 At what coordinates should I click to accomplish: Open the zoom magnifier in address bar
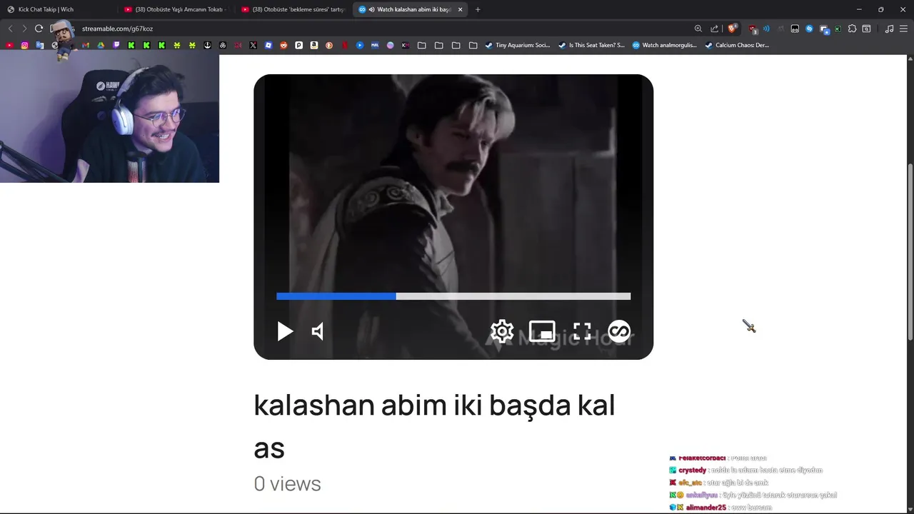tap(698, 29)
